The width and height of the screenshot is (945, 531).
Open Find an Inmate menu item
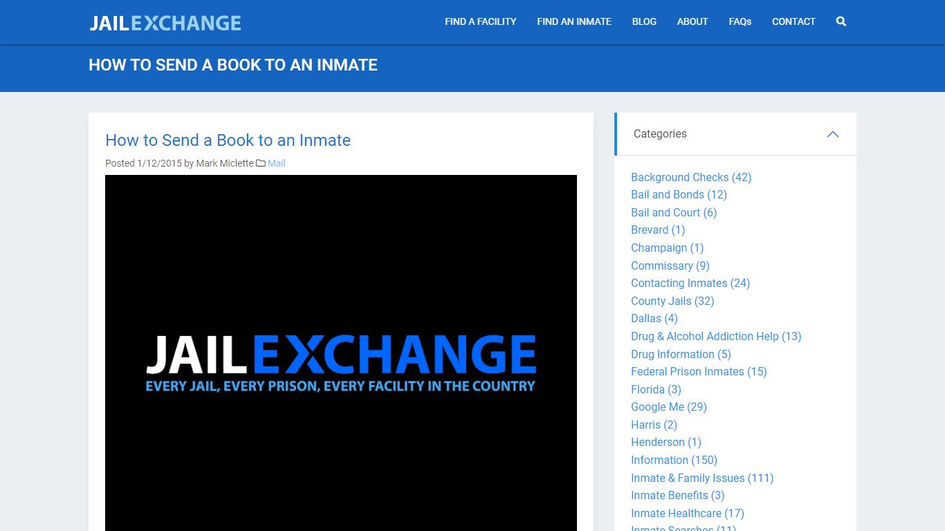(x=574, y=21)
